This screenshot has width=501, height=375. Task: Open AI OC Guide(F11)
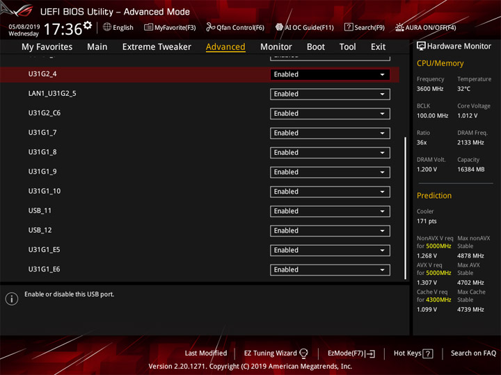[x=309, y=27]
